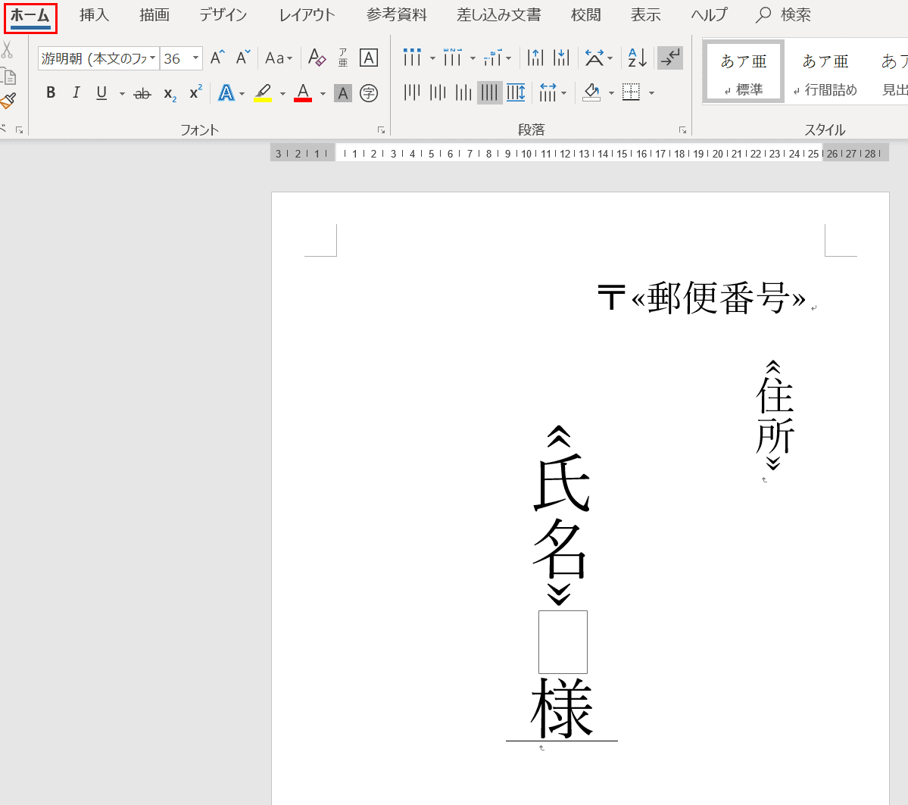The height and width of the screenshot is (805, 908).
Task: Open Change Case Aa dropdown
Action: [x=279, y=58]
